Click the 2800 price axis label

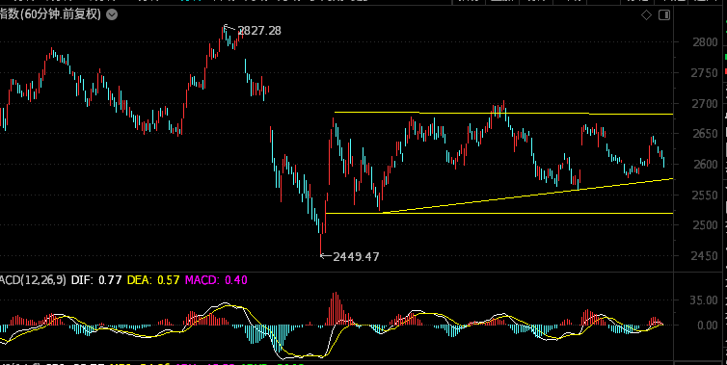point(704,42)
